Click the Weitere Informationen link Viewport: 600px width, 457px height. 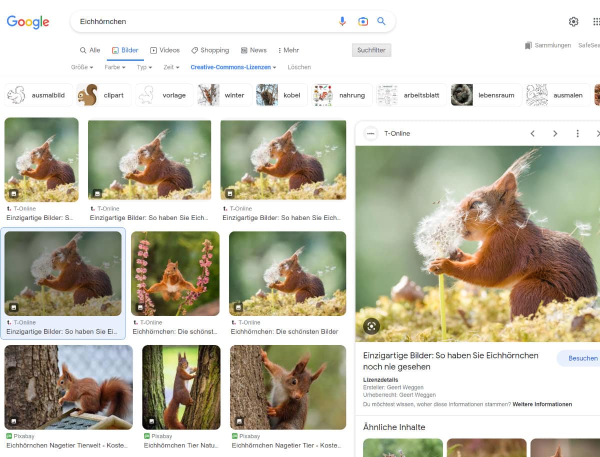542,404
